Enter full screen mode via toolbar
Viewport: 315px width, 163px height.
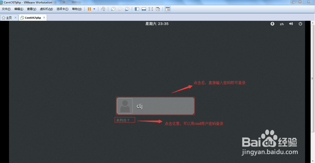coord(151,9)
